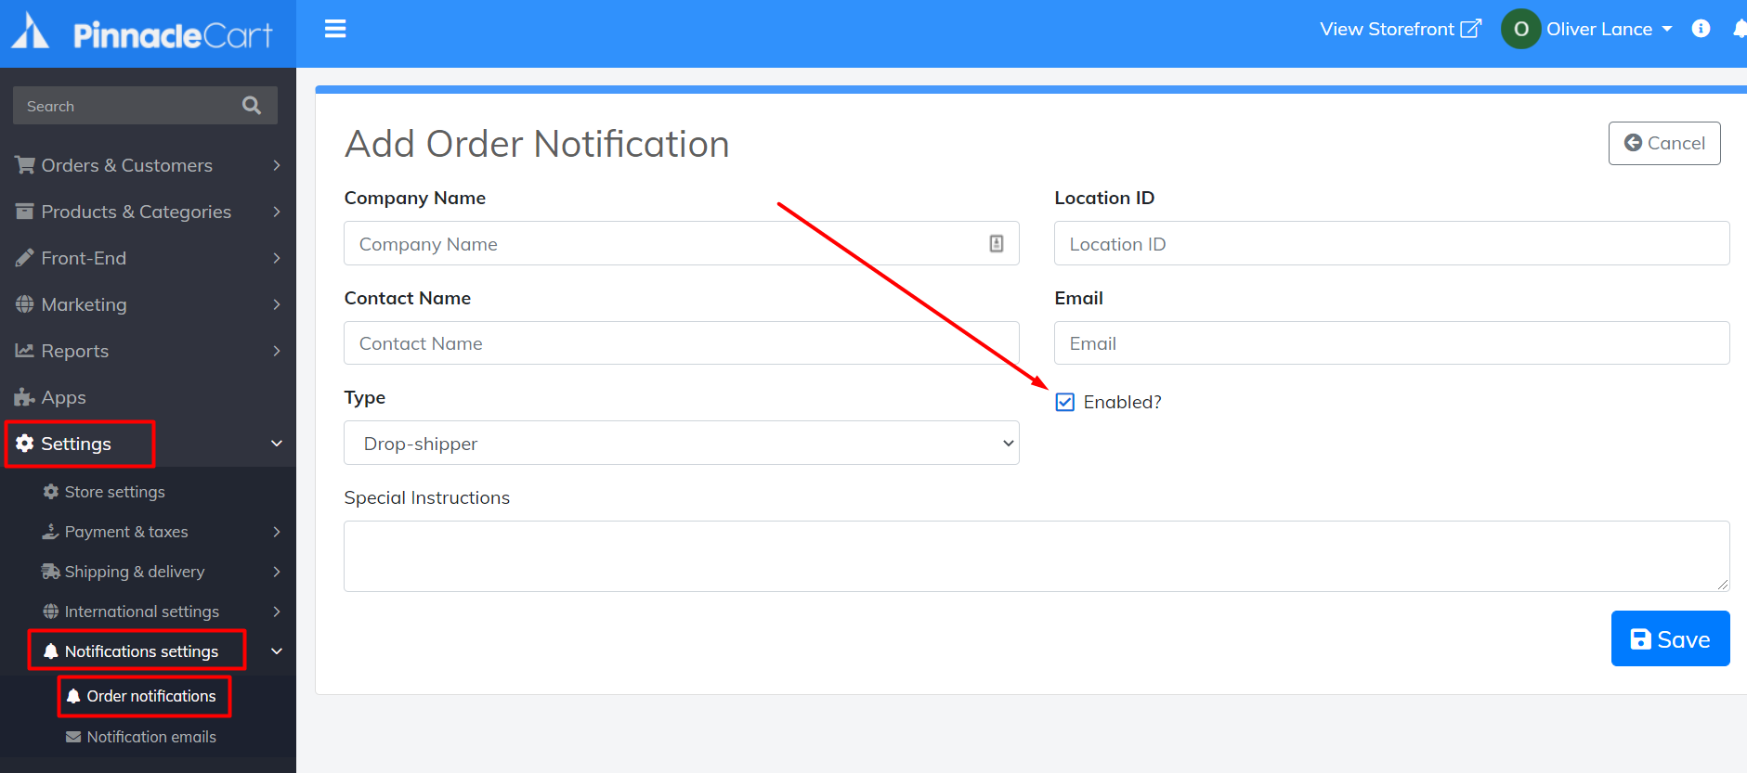Expand International settings chevron
Screen dimensions: 1747x773
tap(277, 612)
